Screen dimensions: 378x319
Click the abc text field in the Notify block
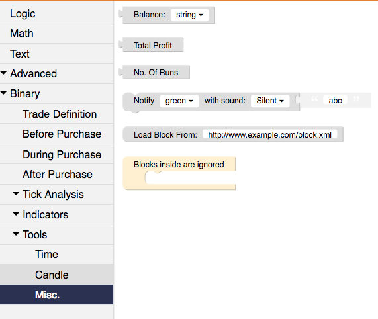point(335,100)
